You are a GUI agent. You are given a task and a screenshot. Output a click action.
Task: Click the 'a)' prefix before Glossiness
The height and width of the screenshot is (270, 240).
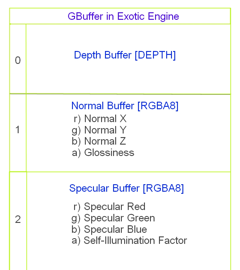click(76, 153)
